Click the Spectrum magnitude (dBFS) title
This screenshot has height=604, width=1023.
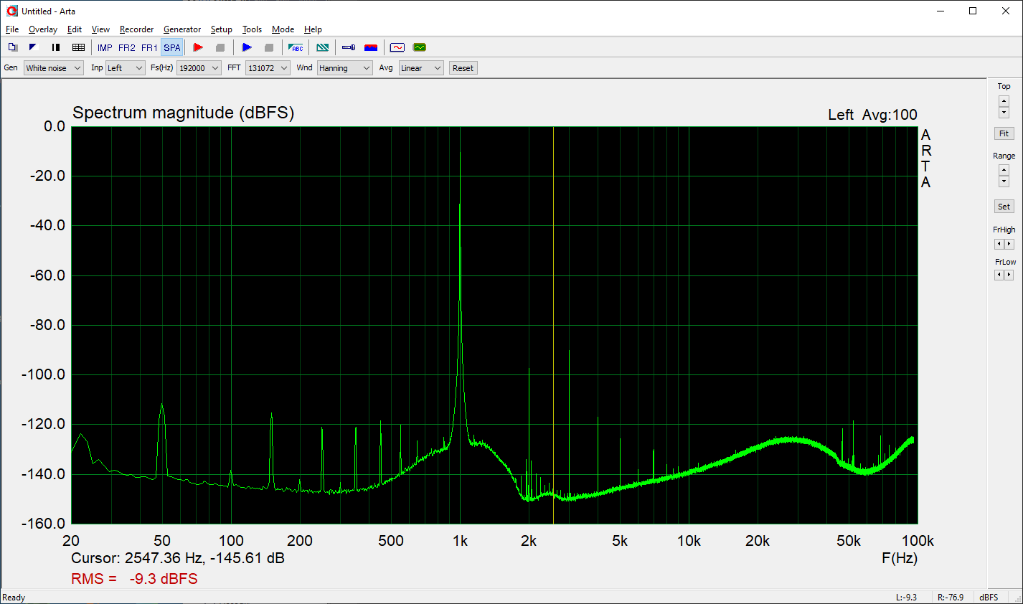(x=184, y=113)
